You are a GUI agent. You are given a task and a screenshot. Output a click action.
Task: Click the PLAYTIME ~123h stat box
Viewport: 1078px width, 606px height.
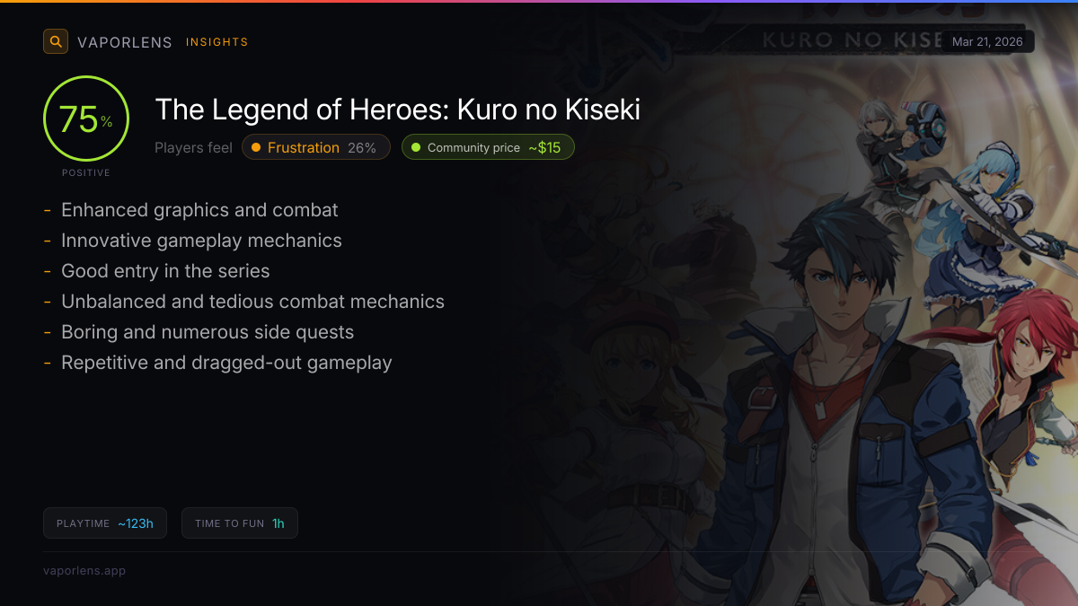pos(105,523)
